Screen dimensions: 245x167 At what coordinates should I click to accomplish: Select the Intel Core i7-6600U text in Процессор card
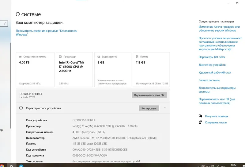coord(71,67)
